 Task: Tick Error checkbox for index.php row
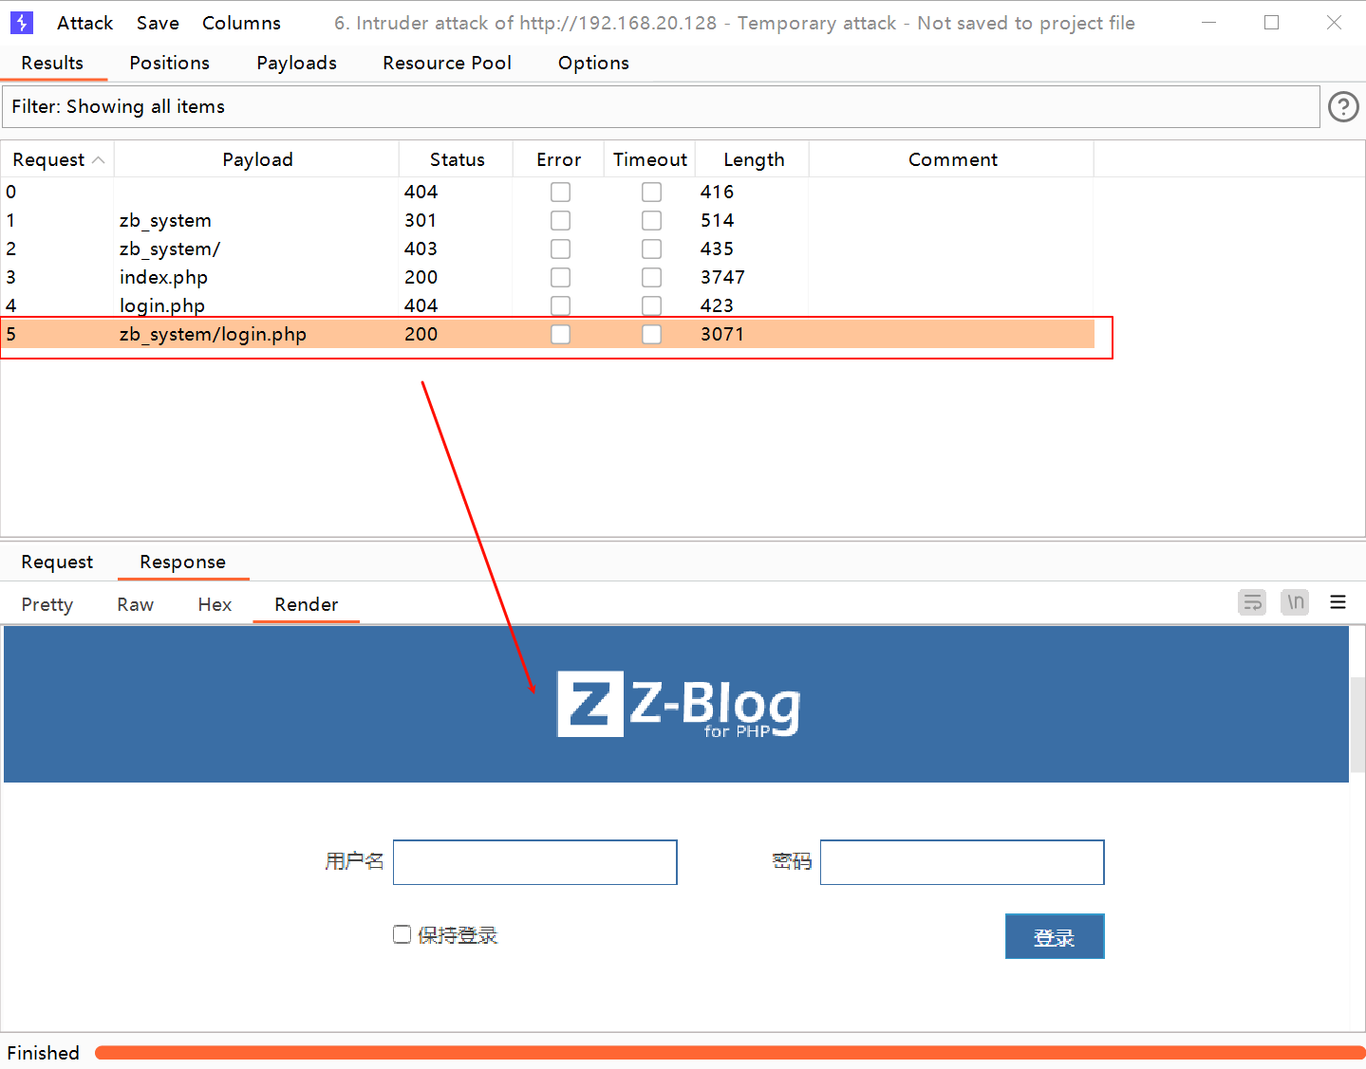tap(560, 277)
